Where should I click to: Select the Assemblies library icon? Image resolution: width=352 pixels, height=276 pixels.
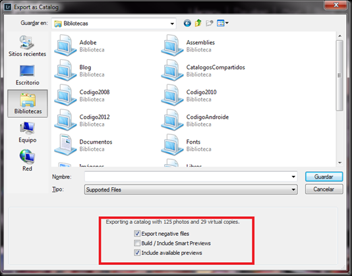pos(172,45)
